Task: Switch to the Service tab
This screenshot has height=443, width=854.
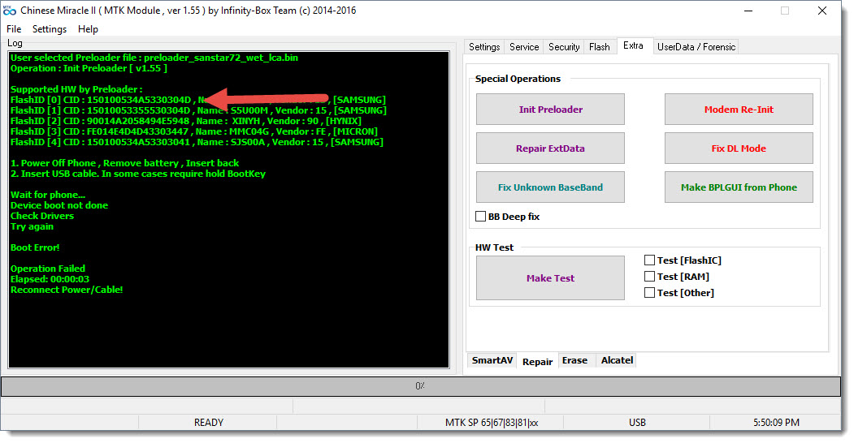Action: coord(524,47)
